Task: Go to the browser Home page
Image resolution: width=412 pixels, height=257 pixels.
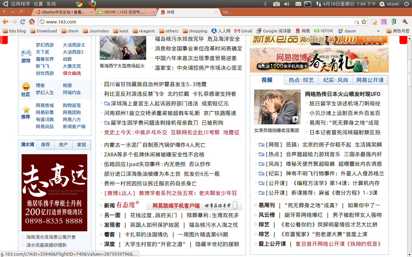Action: (x=32, y=22)
